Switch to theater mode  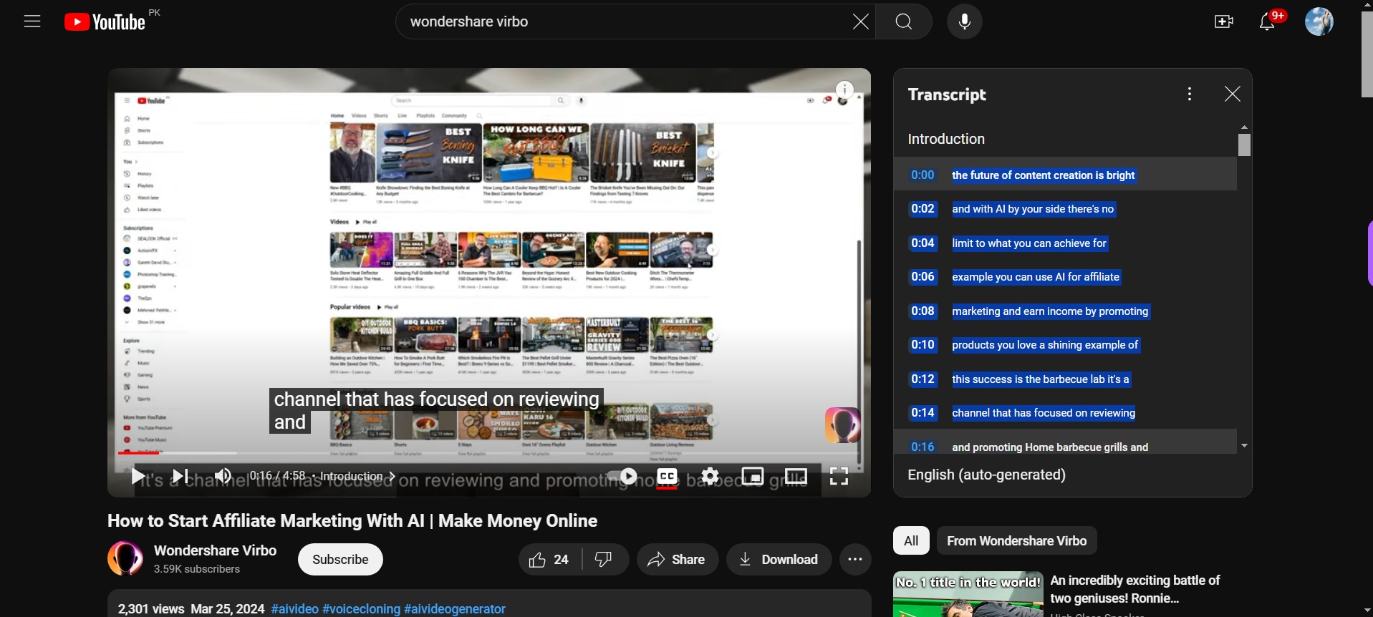click(x=796, y=476)
